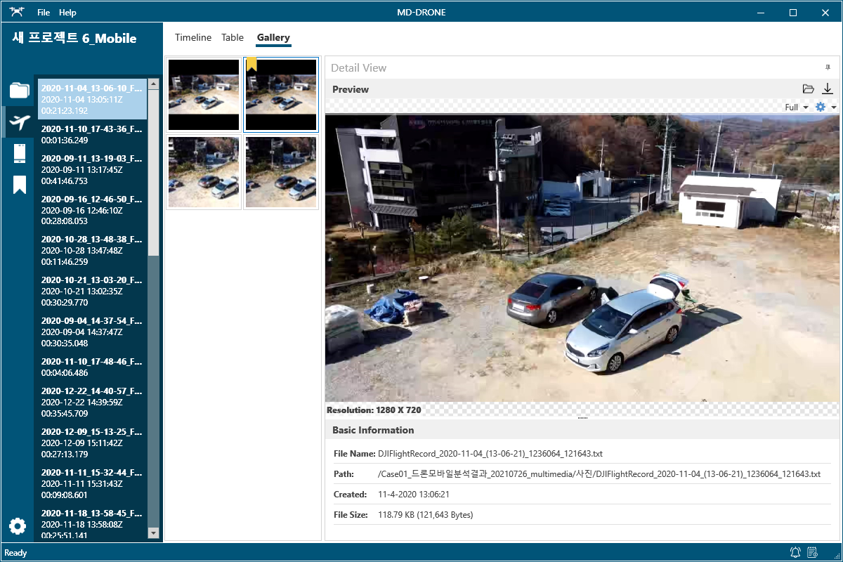Image resolution: width=843 pixels, height=562 pixels.
Task: Click the drone logo in title bar
Action: click(x=16, y=12)
